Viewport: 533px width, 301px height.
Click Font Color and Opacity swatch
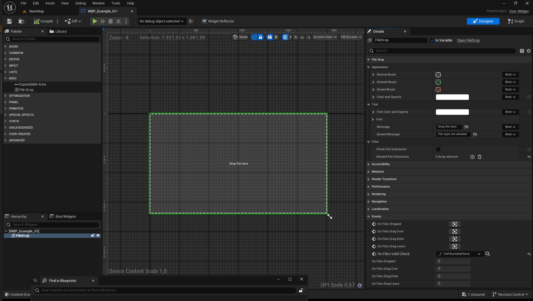[452, 112]
